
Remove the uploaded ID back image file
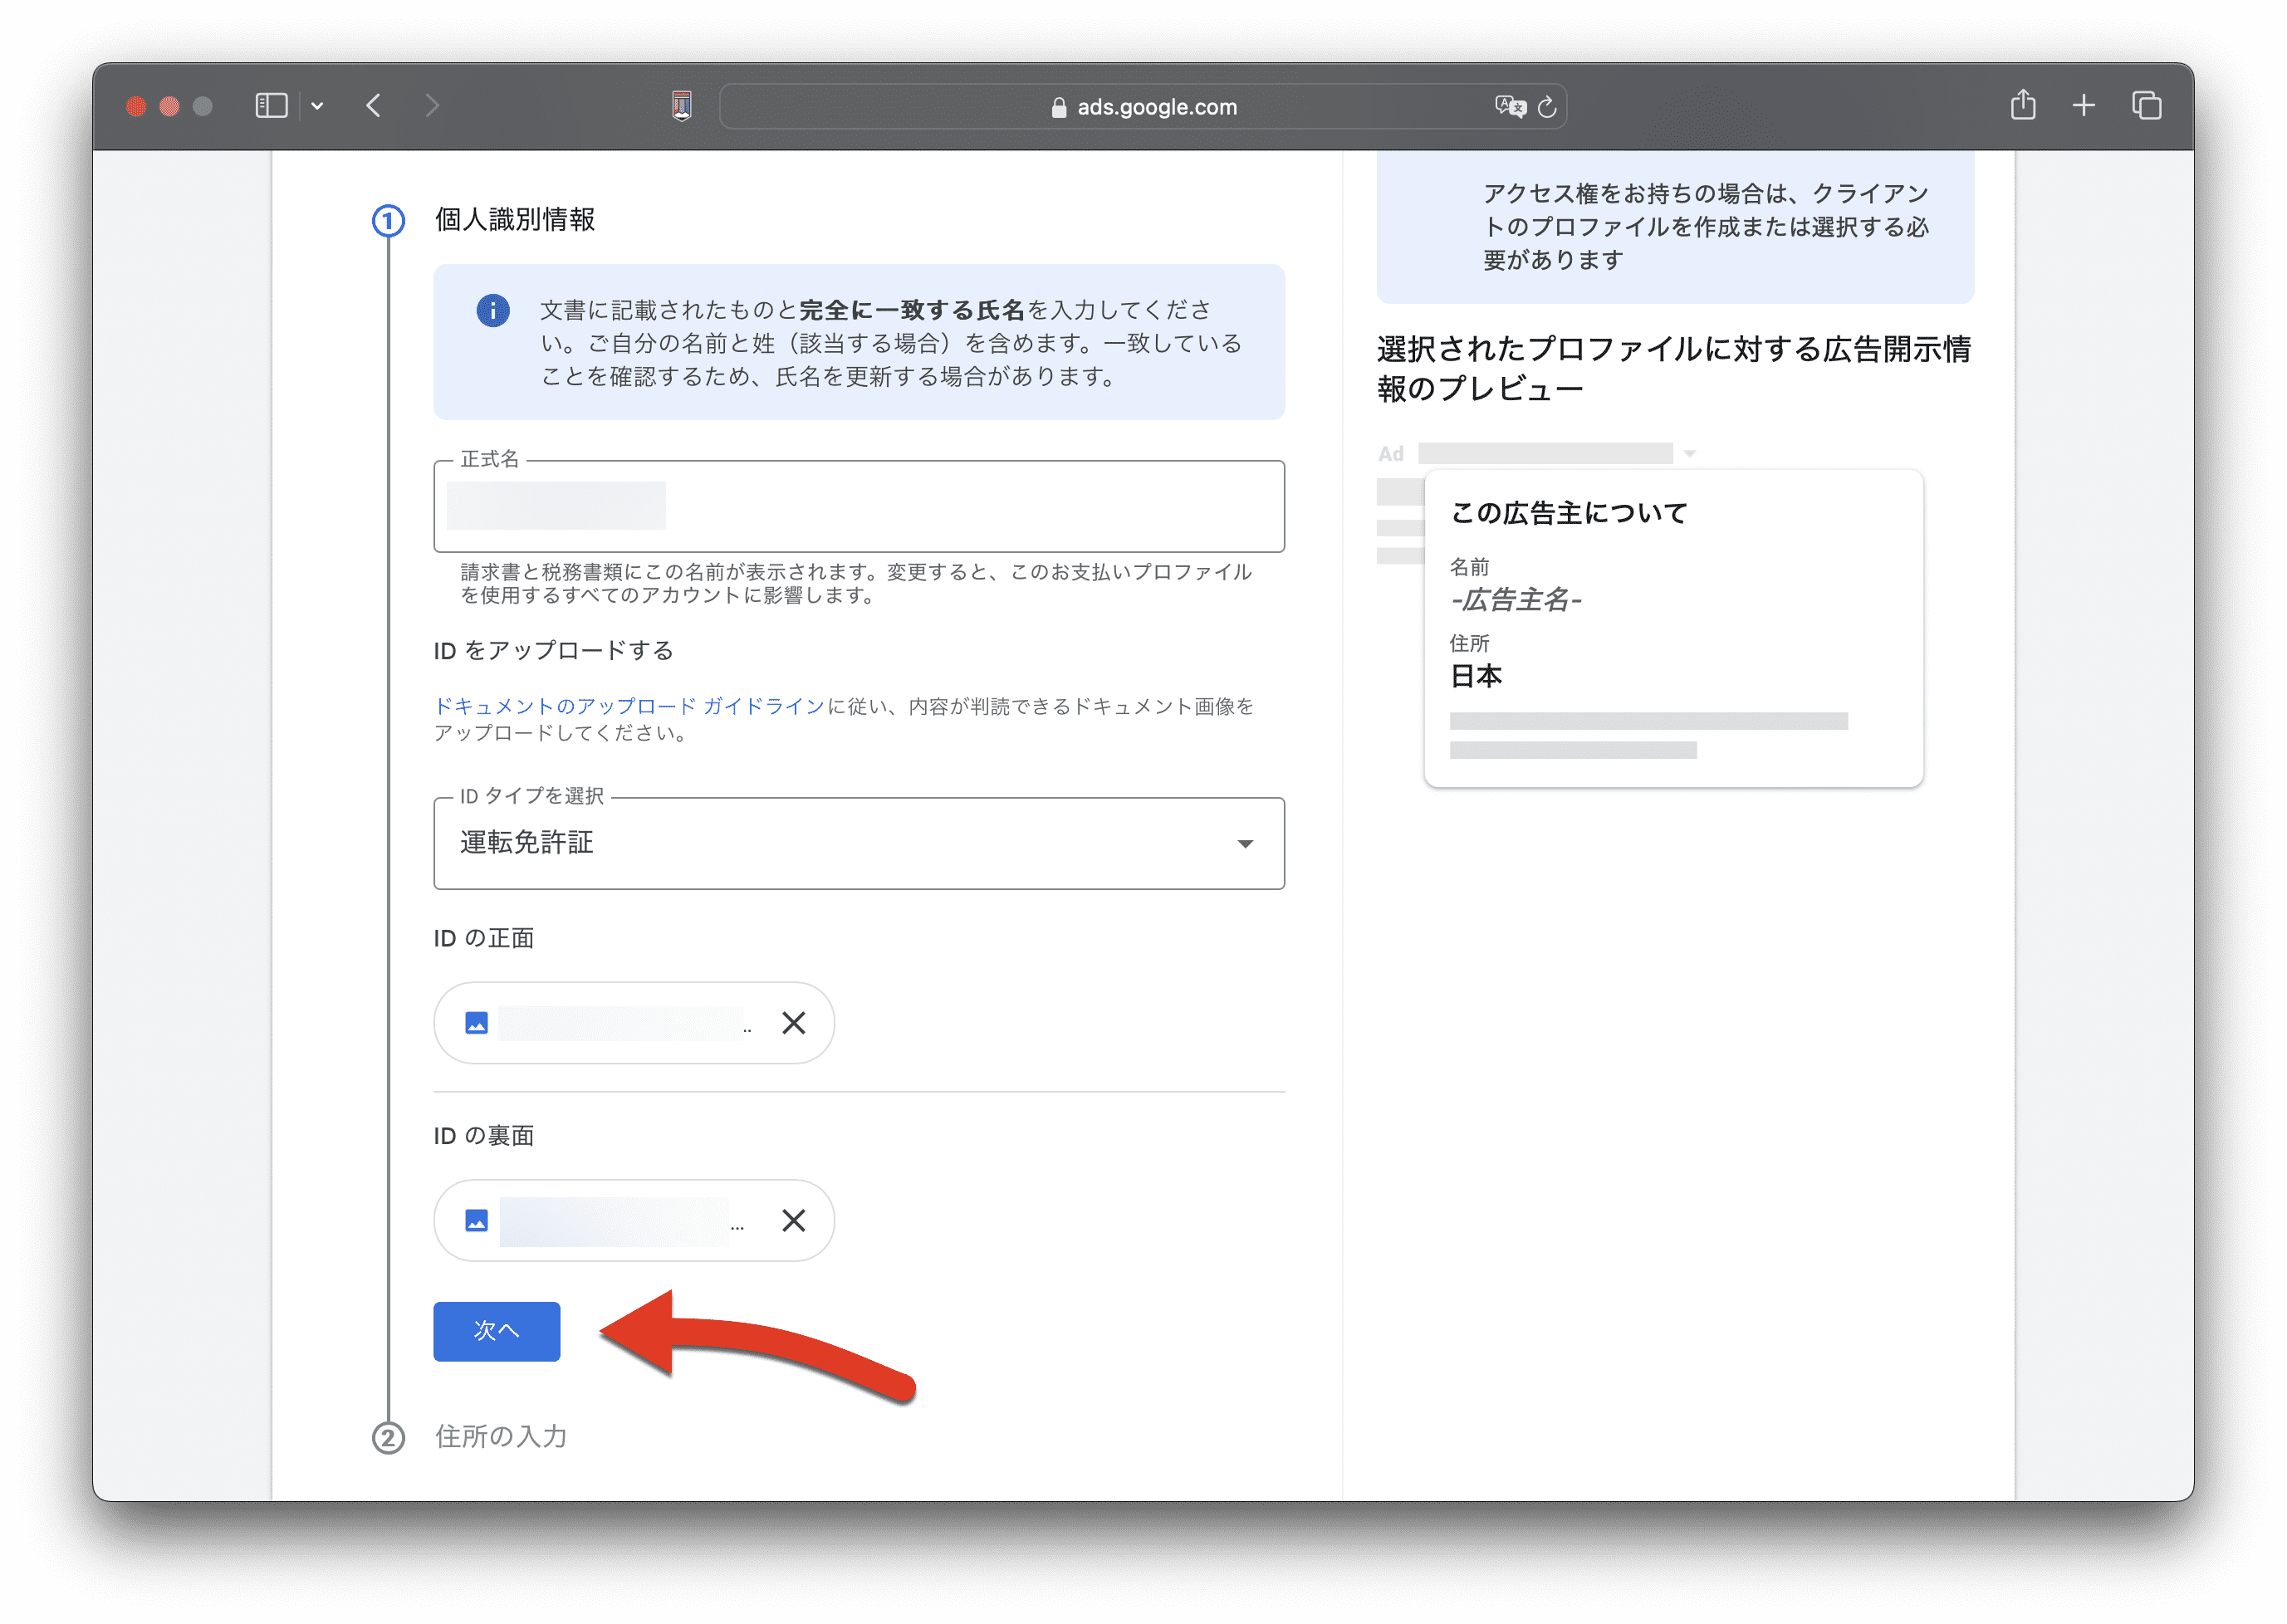794,1220
